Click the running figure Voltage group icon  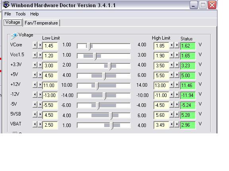tap(14, 36)
